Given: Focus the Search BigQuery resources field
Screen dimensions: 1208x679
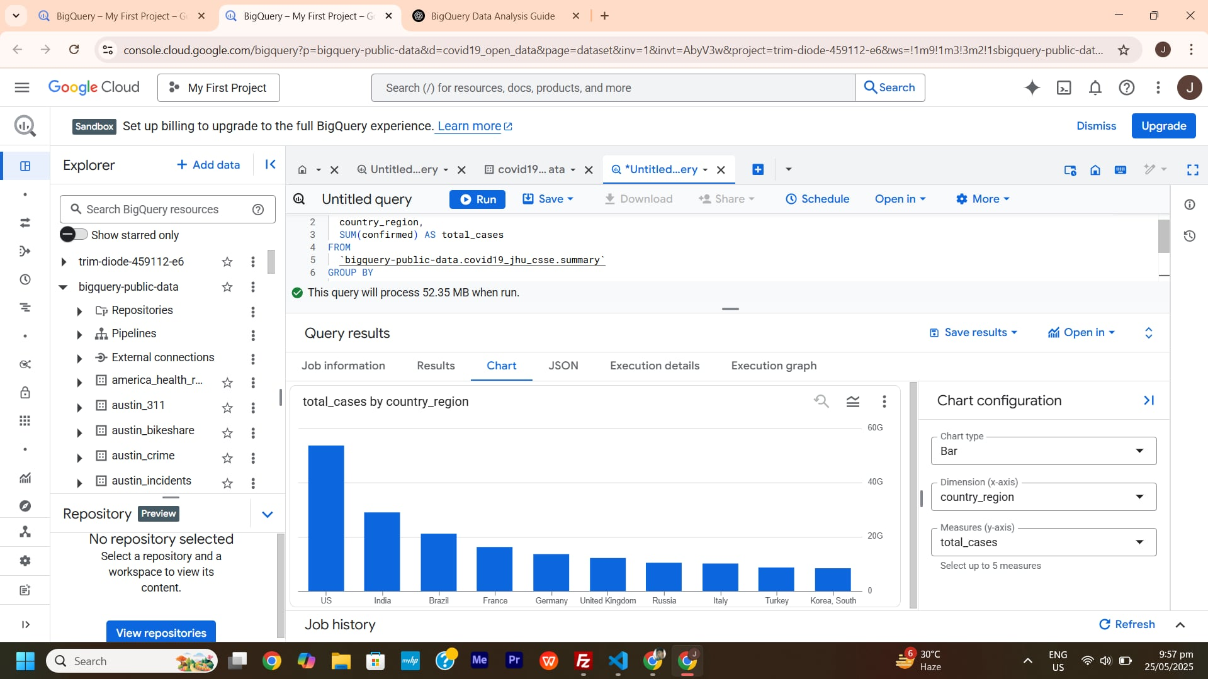Looking at the screenshot, I should pyautogui.click(x=167, y=210).
